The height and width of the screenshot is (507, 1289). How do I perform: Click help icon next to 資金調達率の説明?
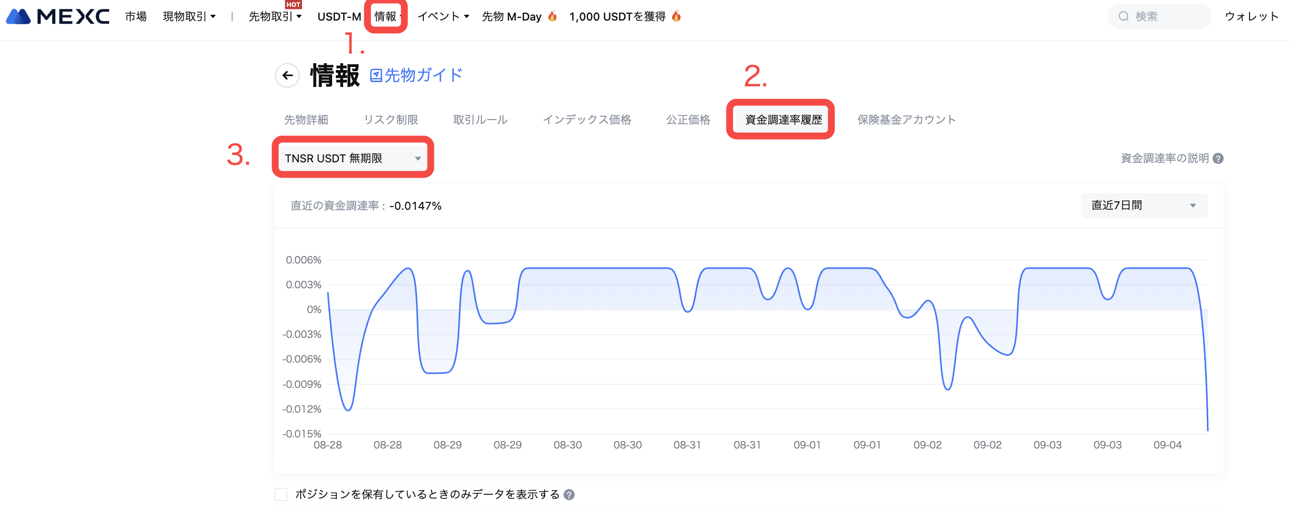pyautogui.click(x=1218, y=159)
